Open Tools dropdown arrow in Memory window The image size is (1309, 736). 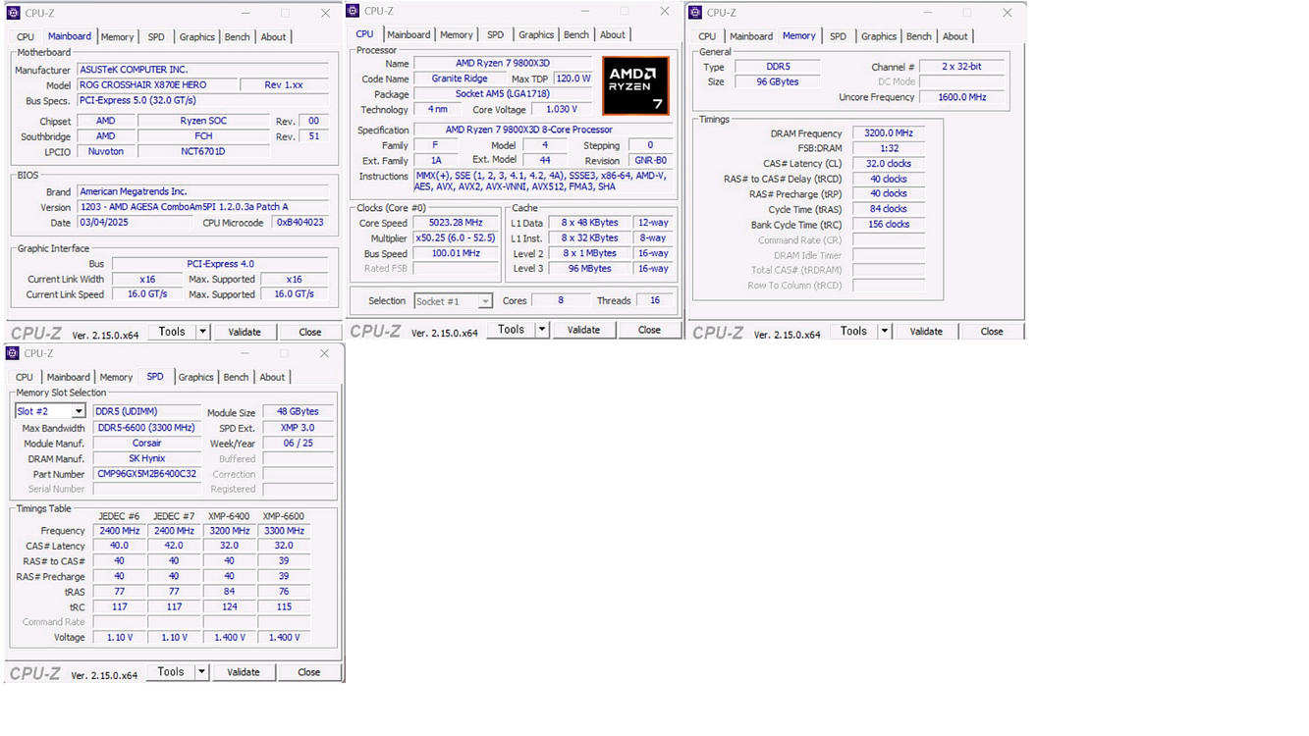[x=884, y=332]
